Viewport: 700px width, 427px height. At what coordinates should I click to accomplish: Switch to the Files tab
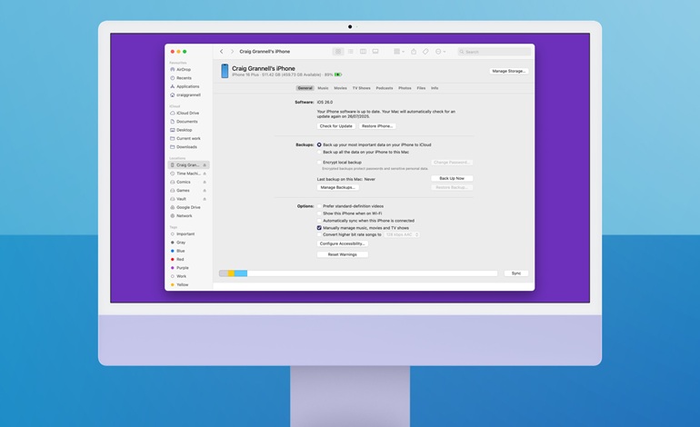coord(421,88)
